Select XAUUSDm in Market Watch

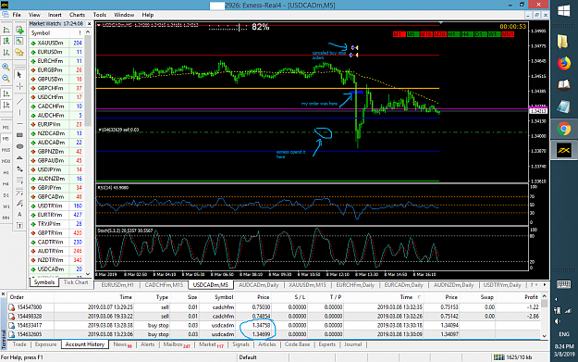click(56, 43)
